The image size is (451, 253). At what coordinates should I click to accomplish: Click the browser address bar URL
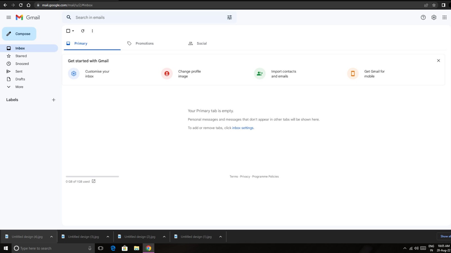(67, 5)
